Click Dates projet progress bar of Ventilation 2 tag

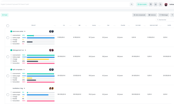41,95
